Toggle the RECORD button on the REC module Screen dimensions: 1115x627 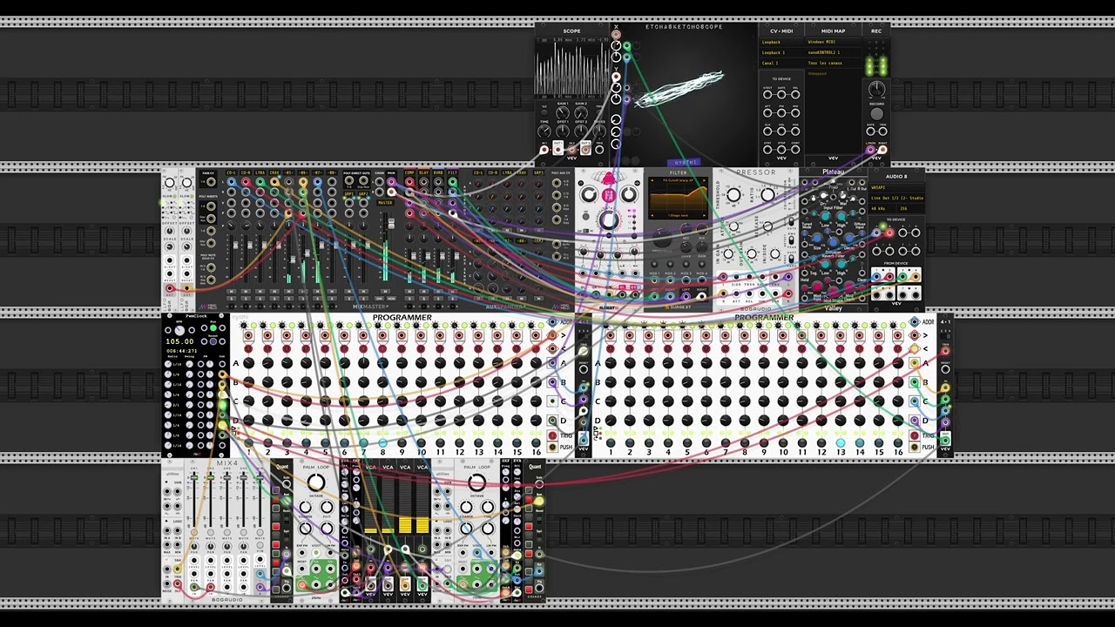876,114
